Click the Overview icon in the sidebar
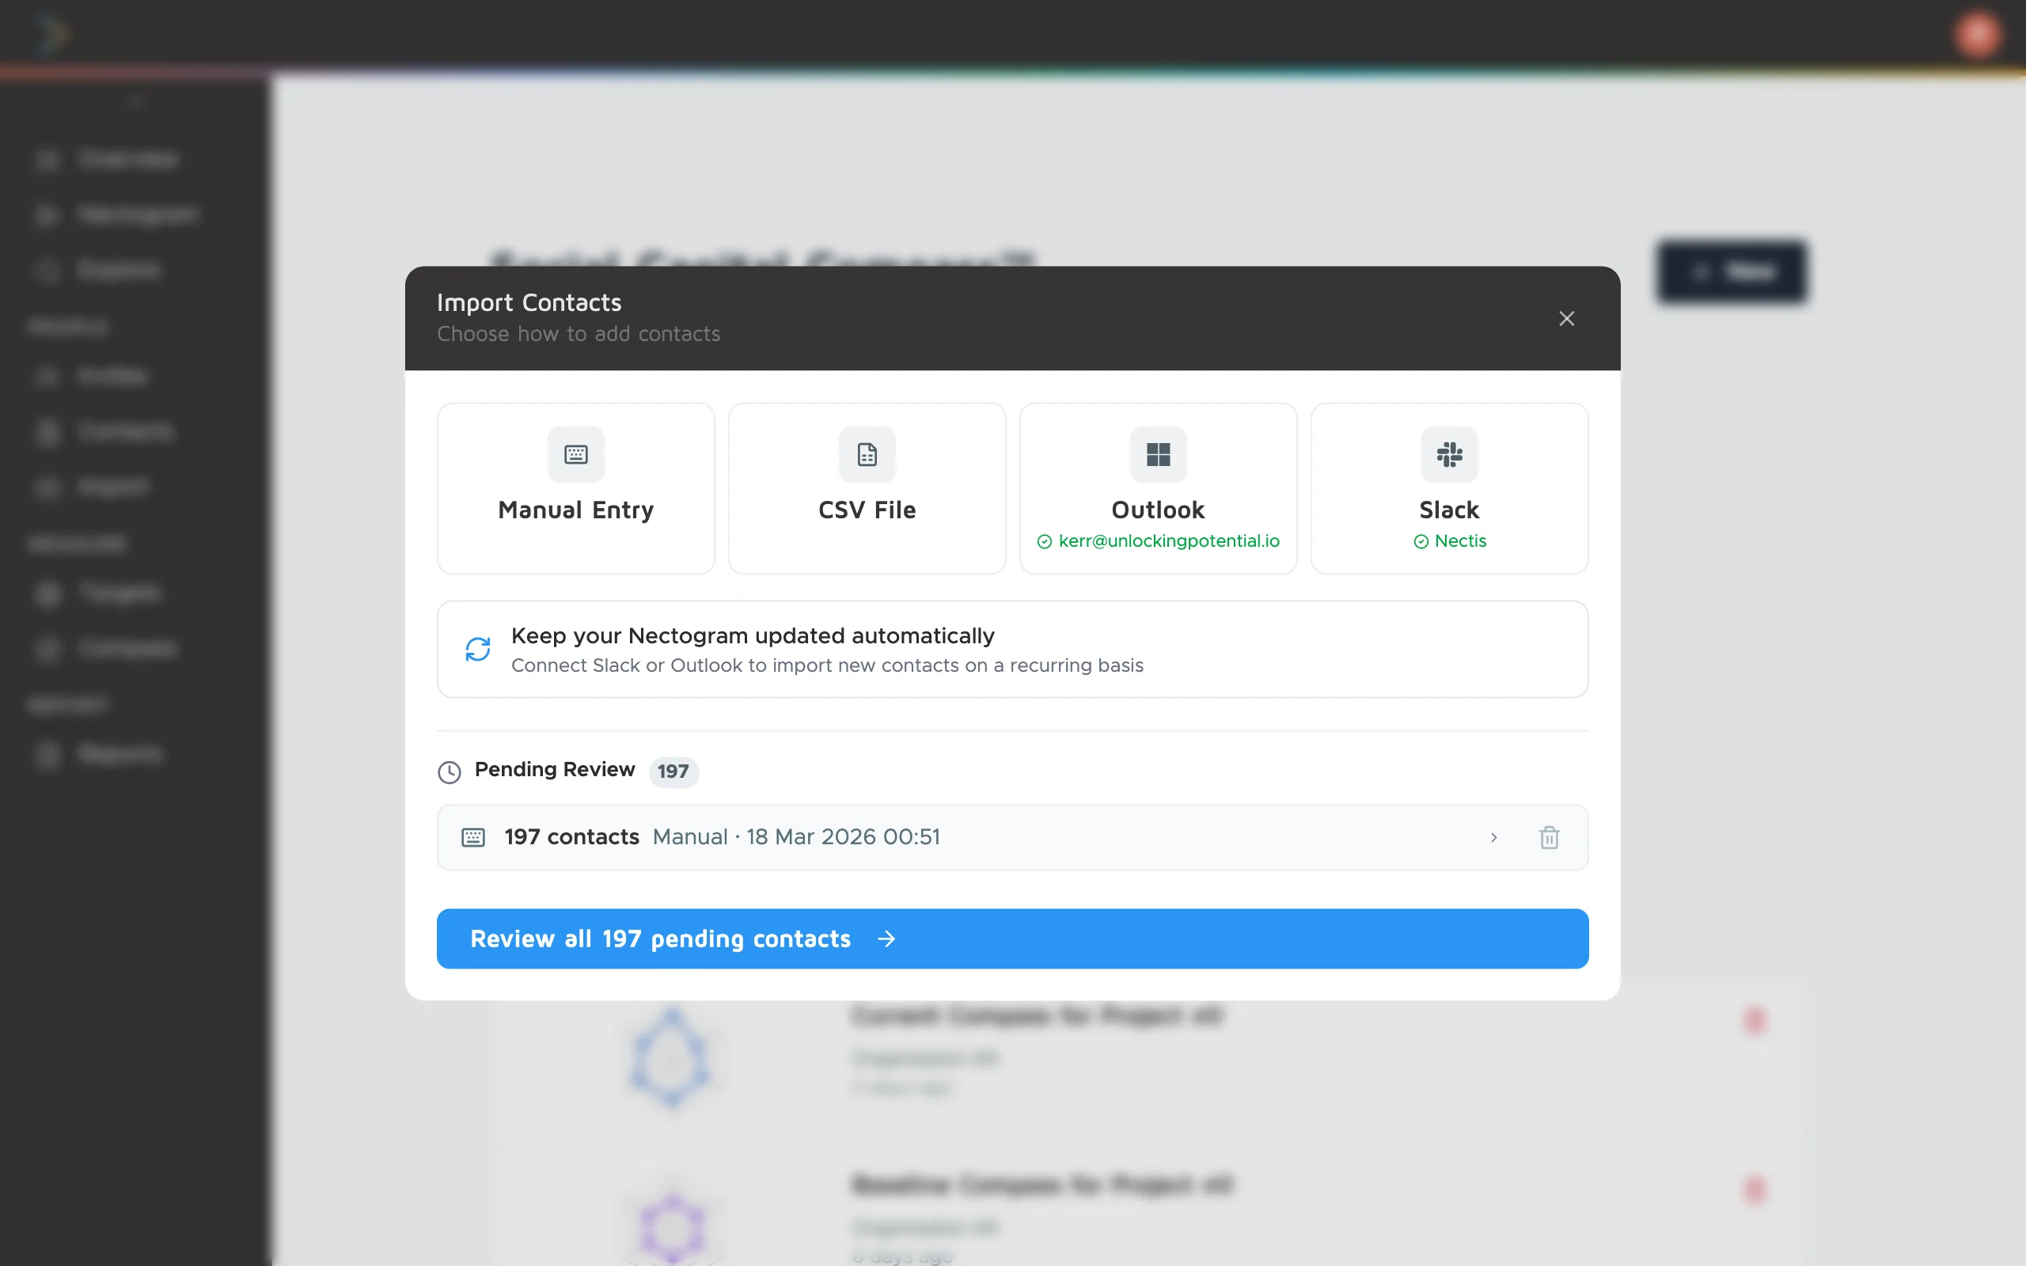 [x=47, y=159]
